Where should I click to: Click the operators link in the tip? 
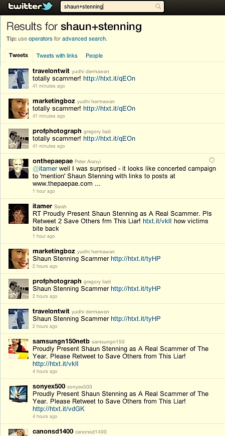[x=41, y=39]
